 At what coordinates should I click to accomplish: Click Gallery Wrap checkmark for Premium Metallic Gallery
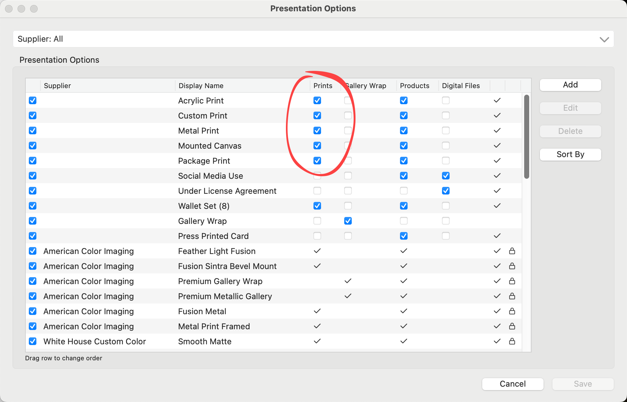click(348, 296)
